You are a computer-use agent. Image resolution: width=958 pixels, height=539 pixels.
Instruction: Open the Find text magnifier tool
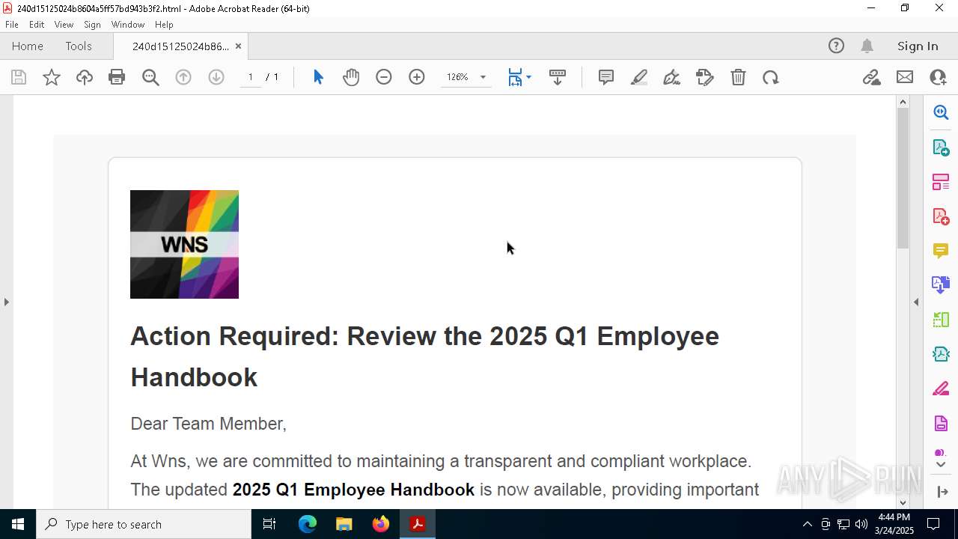(x=150, y=77)
